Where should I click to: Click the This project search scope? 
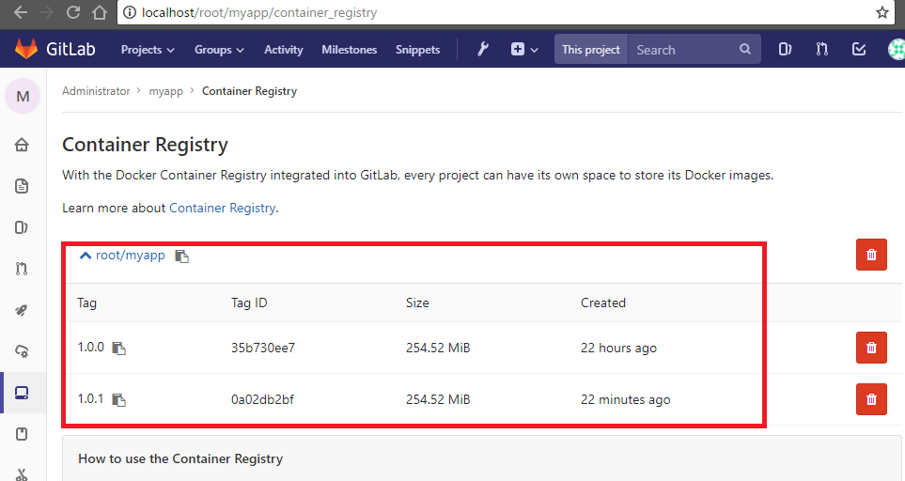click(591, 50)
